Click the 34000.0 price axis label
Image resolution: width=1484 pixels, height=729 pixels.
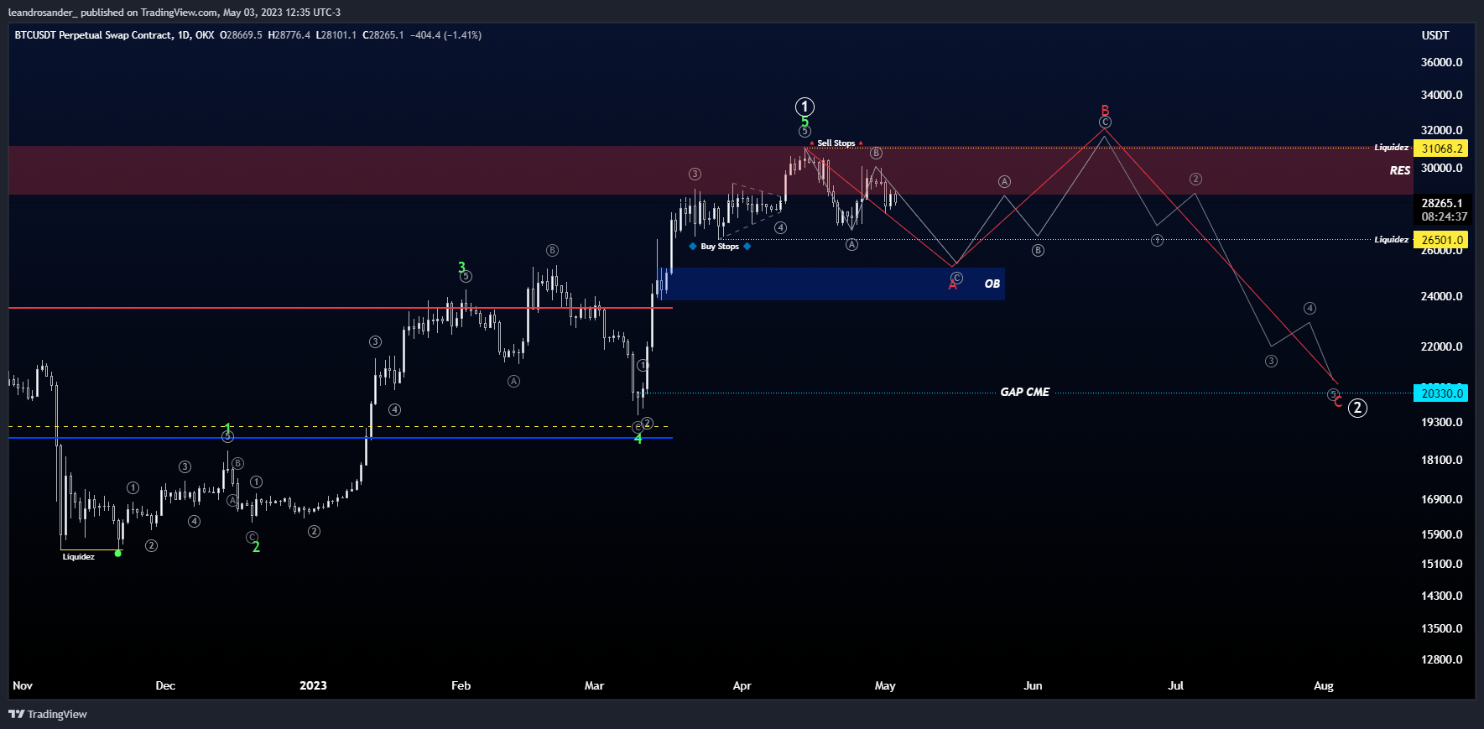1442,95
